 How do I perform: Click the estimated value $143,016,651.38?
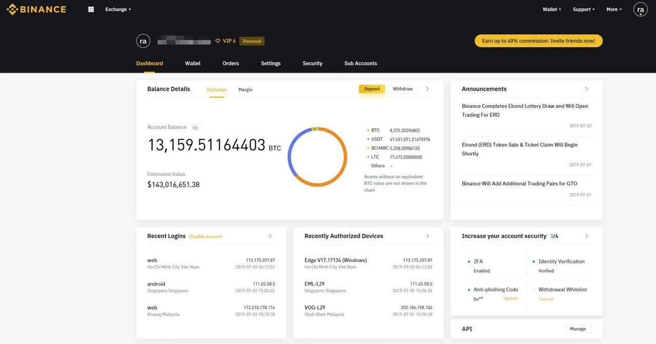click(173, 185)
